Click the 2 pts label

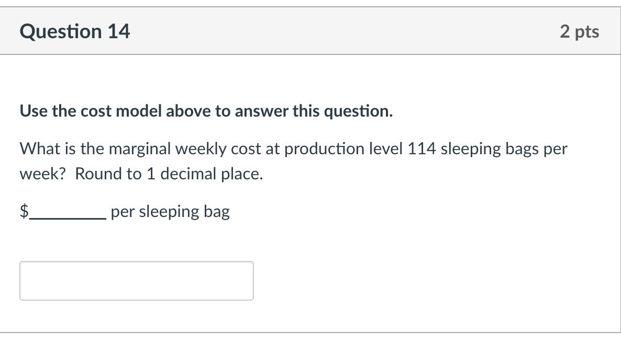[x=580, y=31]
